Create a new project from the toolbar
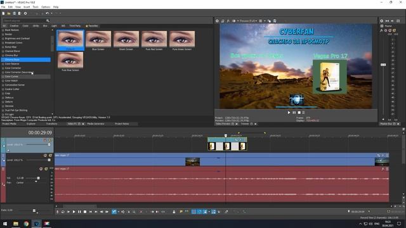406x228 pixels. (x=3, y=13)
